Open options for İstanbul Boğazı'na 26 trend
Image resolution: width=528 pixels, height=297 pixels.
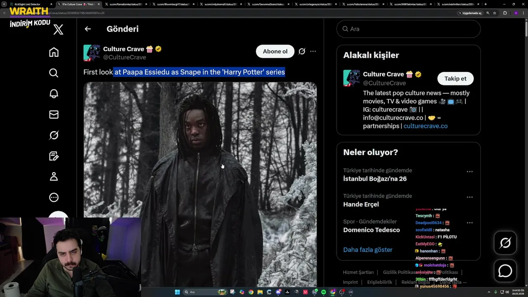point(469,172)
